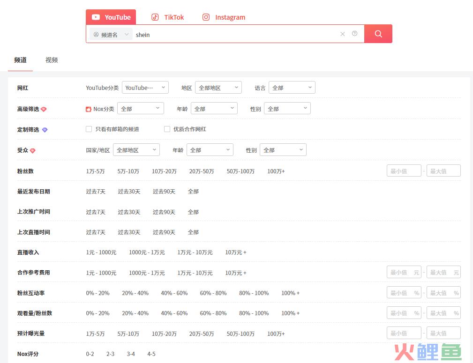The width and height of the screenshot is (473, 363).
Task: Click the purple diamond icon beside 定制筛选
Action: pos(45,130)
